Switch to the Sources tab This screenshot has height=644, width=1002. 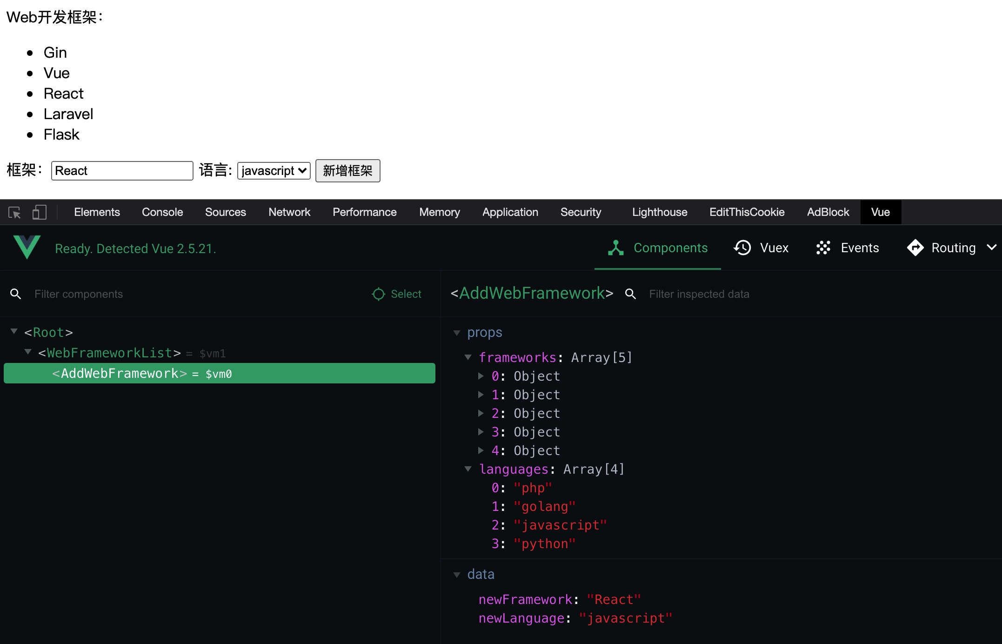pos(226,212)
